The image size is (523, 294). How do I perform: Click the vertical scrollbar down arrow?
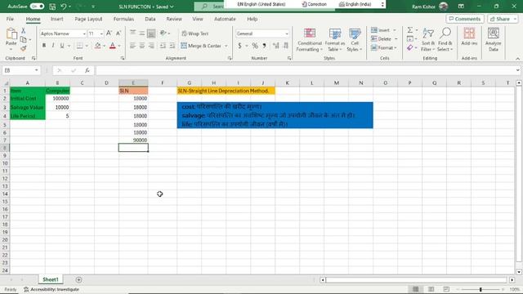(x=519, y=272)
